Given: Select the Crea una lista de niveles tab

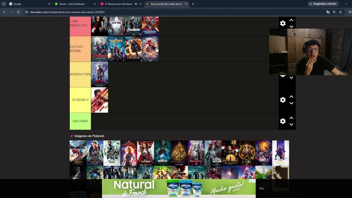Looking at the screenshot, I should click(x=167, y=4).
